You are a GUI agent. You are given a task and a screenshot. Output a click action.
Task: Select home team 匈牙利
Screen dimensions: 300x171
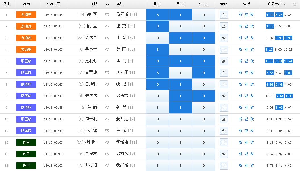point(91,119)
